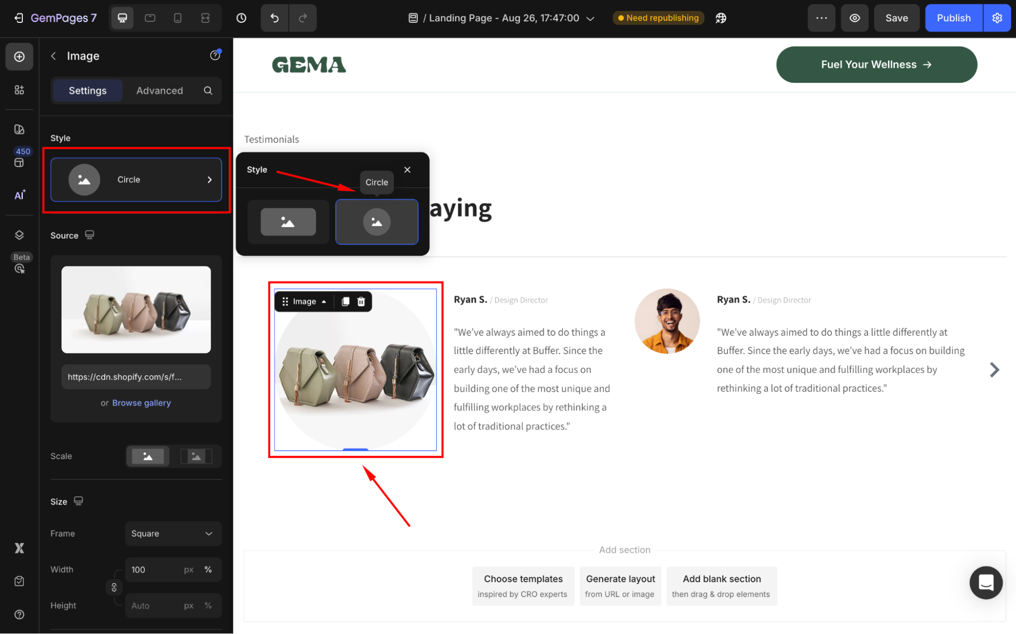Switch width unit to percent
The image size is (1016, 634).
(208, 569)
